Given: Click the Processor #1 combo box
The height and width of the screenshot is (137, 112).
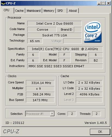Looking at the screenshot, I should coord(40,114).
